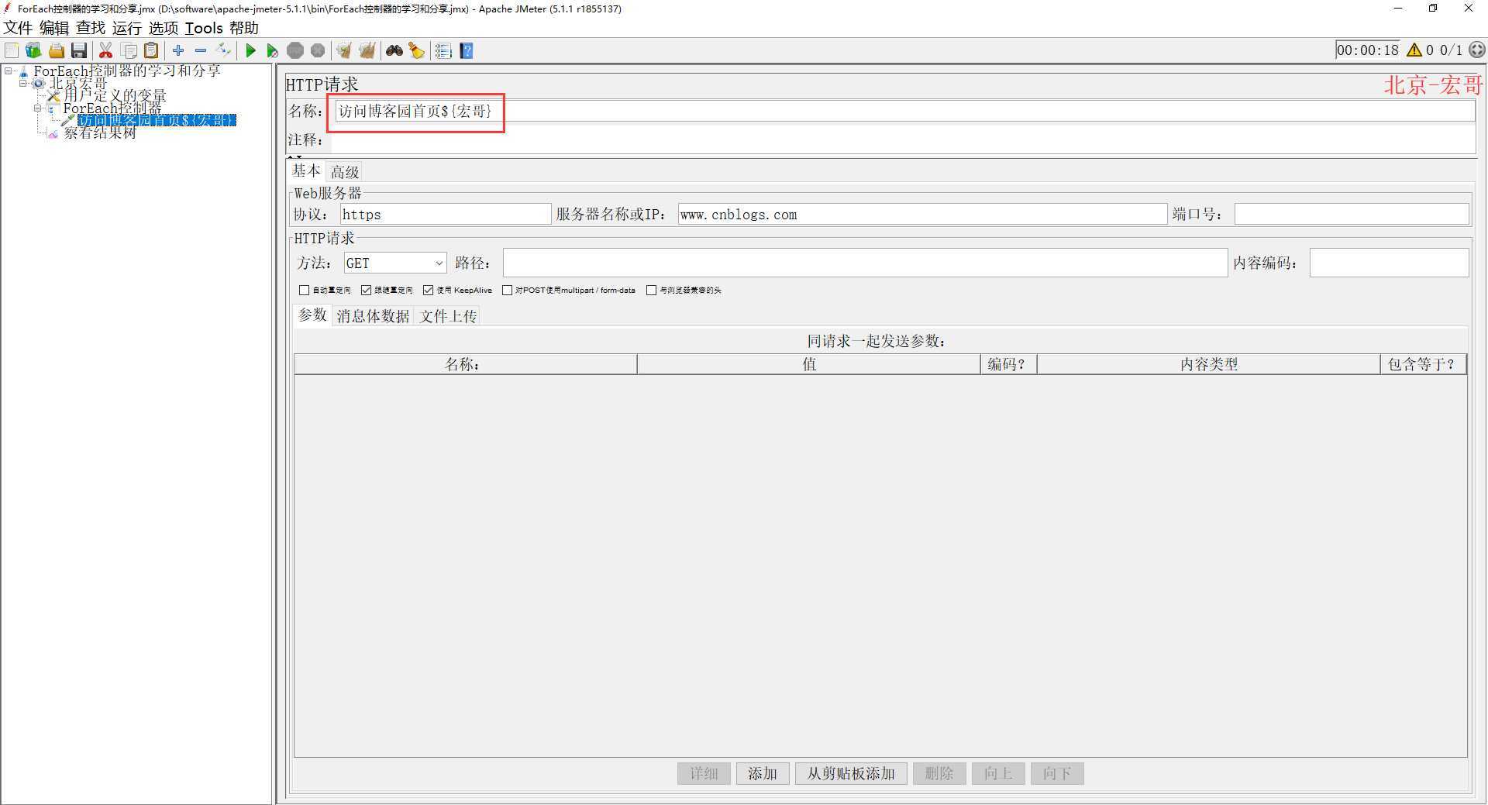The width and height of the screenshot is (1488, 805).
Task: Click the server name field www.cnblogs.com
Action: [922, 215]
